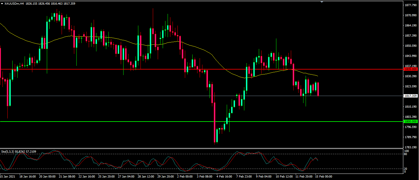
Task: Click the 4 Feb 16:00 time label
Action: coord(224,177)
